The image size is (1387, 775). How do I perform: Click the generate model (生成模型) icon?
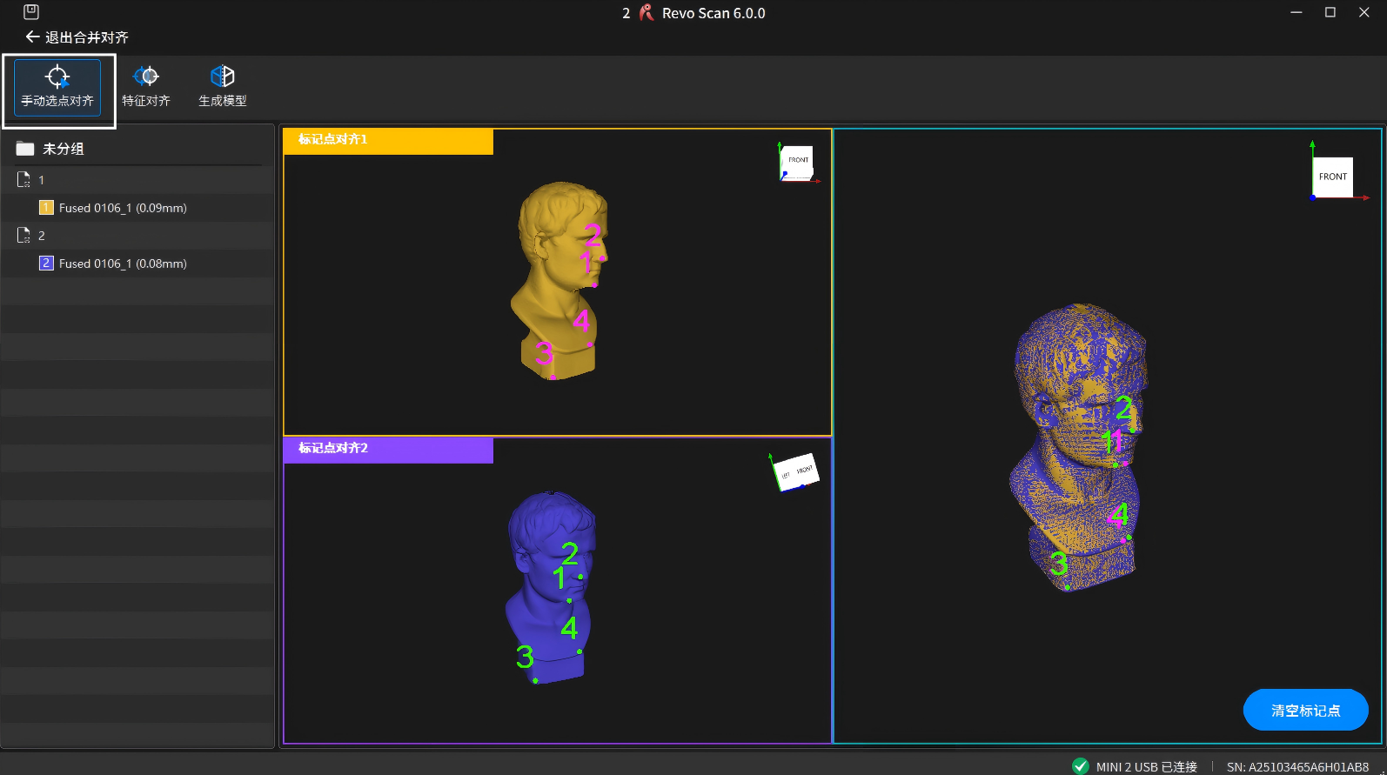tap(222, 87)
